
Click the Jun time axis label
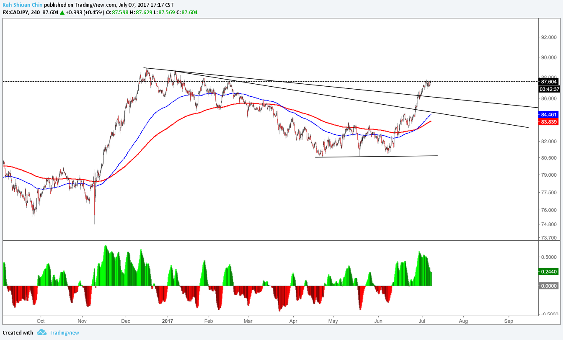pos(378,321)
